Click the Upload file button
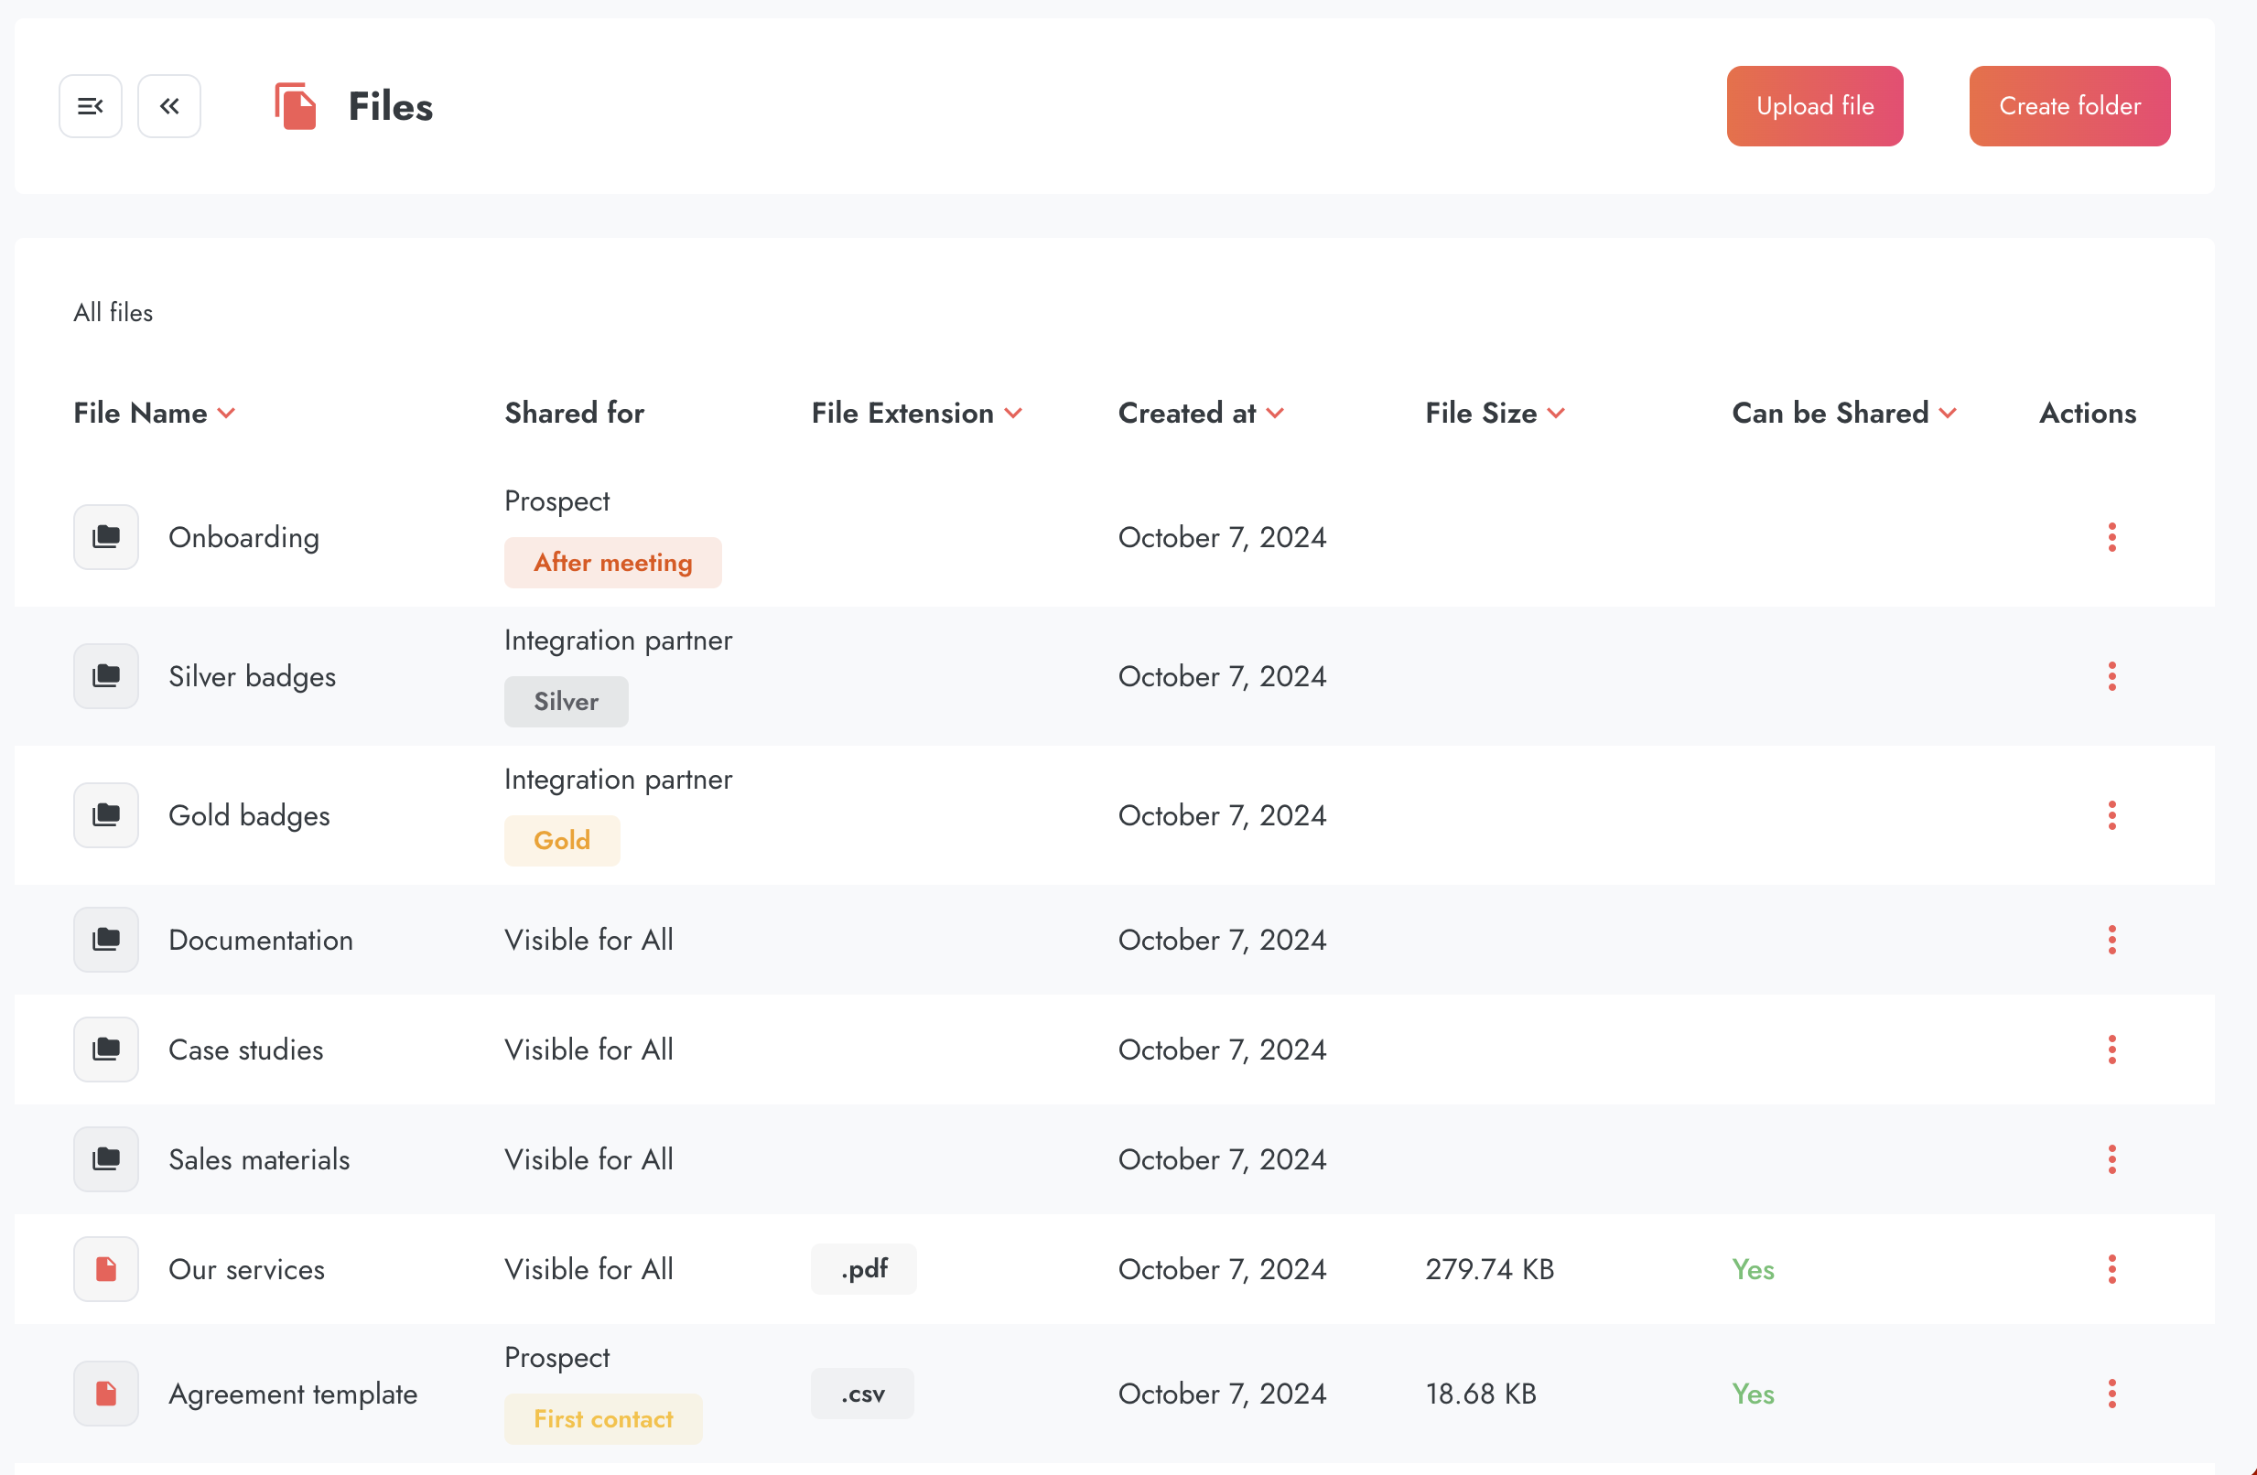 (1814, 106)
